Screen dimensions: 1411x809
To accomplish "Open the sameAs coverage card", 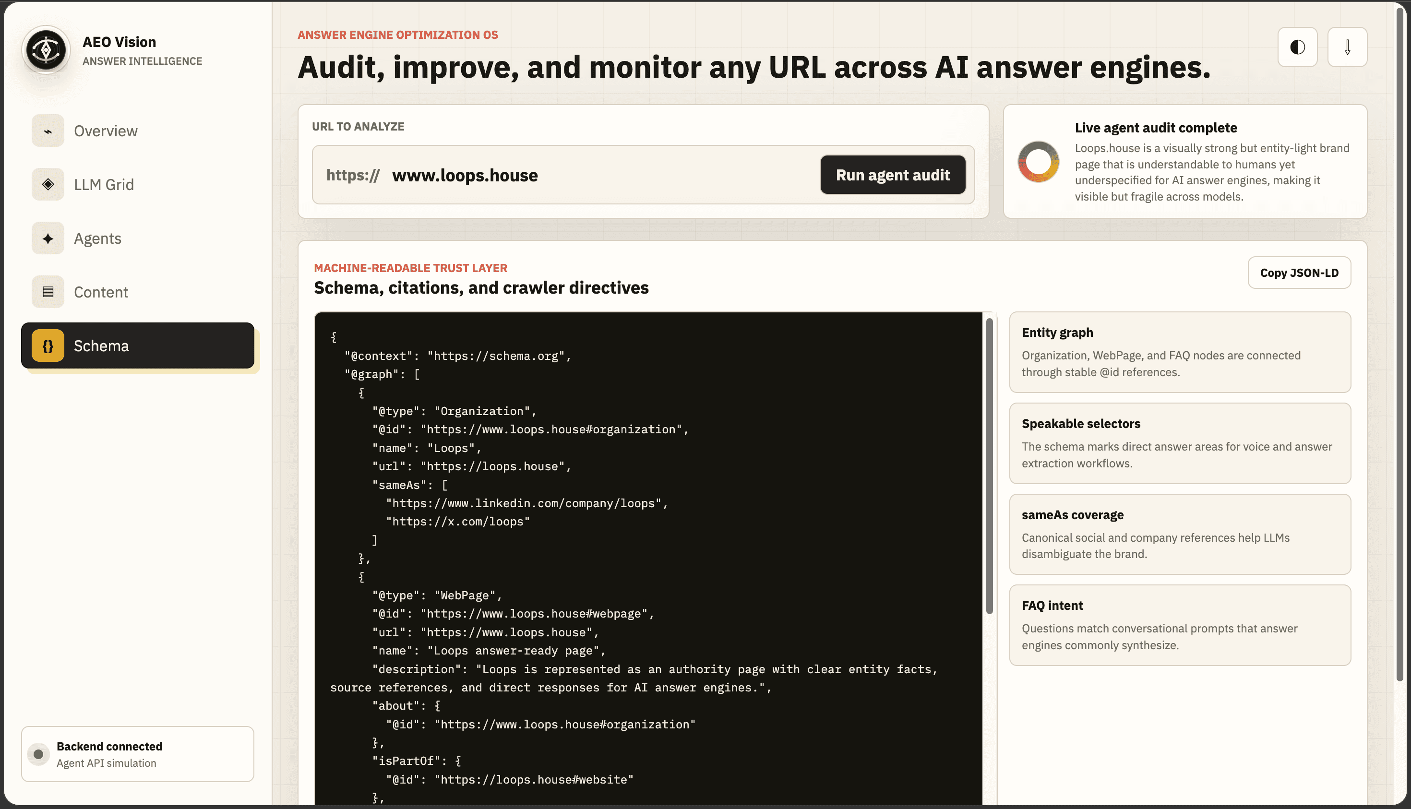I will pyautogui.click(x=1180, y=535).
